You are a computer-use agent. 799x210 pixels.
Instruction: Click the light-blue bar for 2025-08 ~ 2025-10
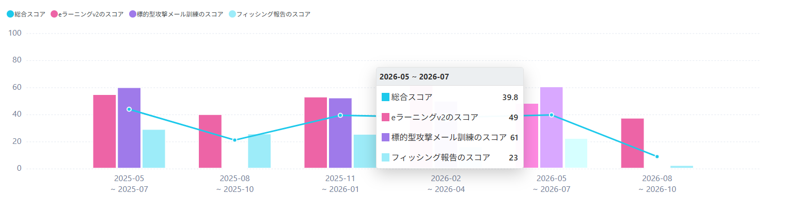(x=259, y=151)
